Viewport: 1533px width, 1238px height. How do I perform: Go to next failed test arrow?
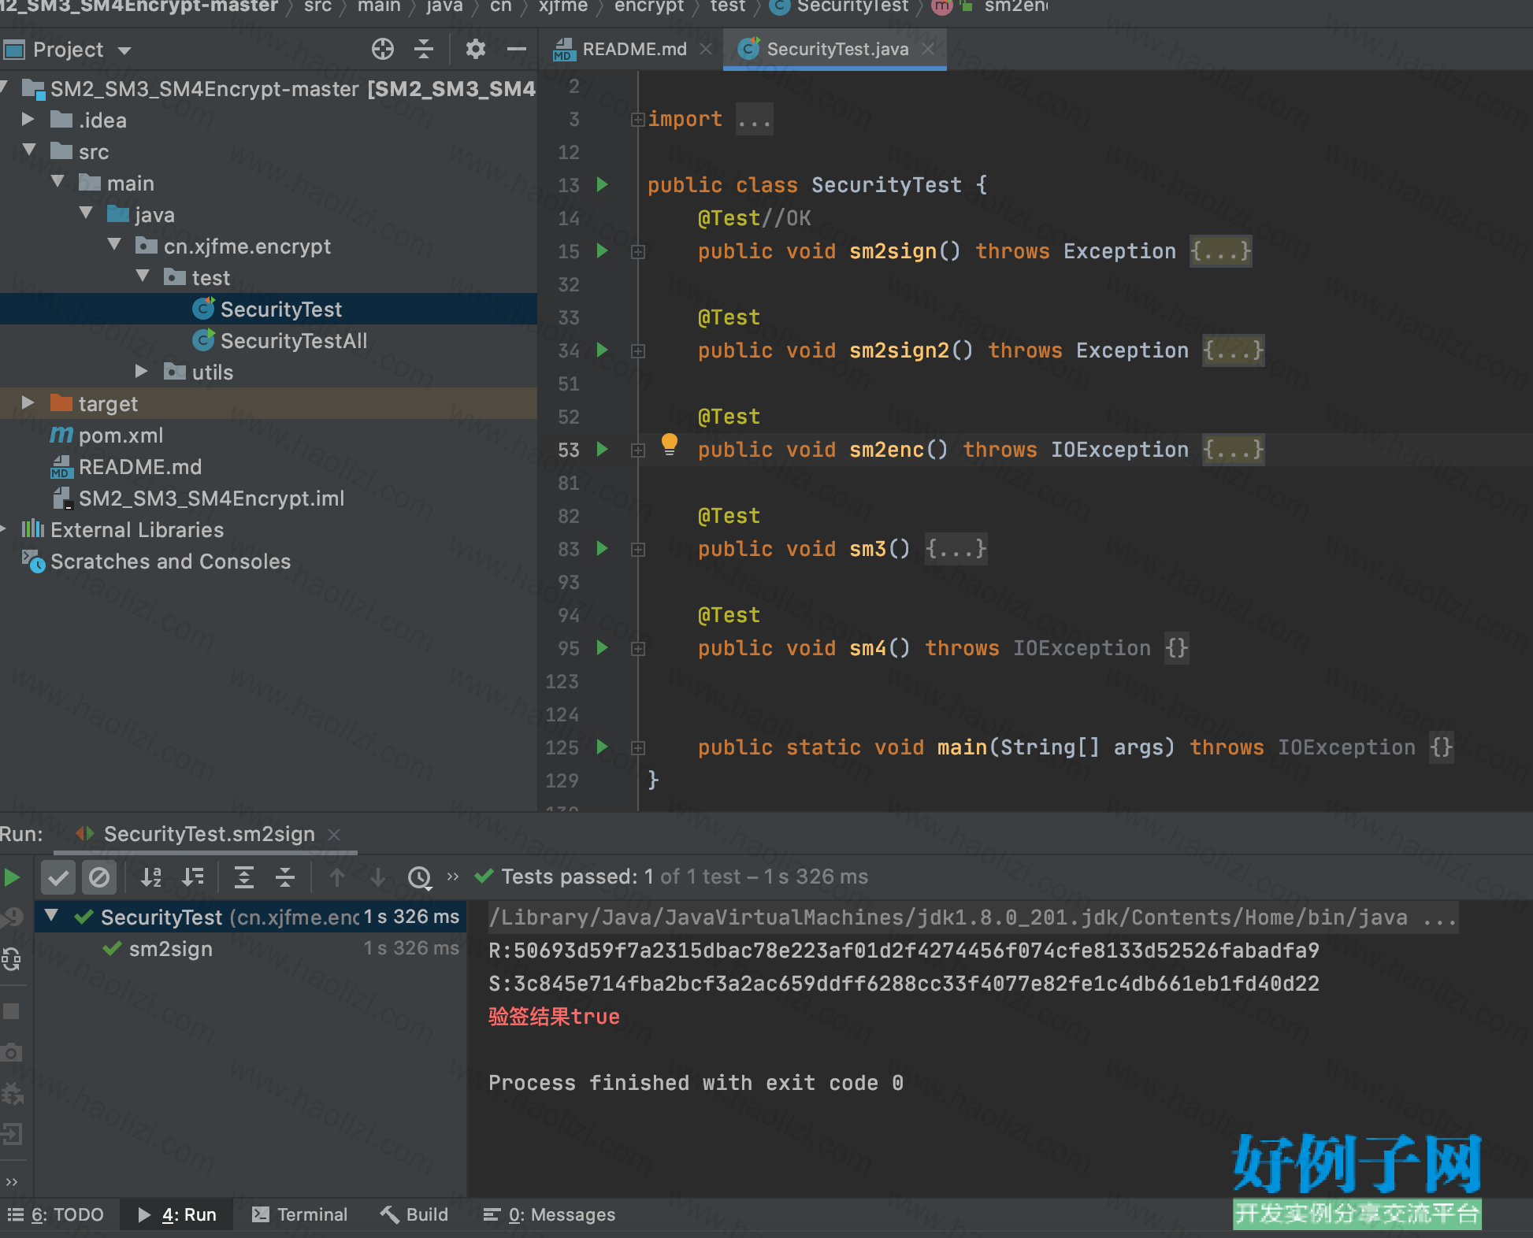click(378, 877)
